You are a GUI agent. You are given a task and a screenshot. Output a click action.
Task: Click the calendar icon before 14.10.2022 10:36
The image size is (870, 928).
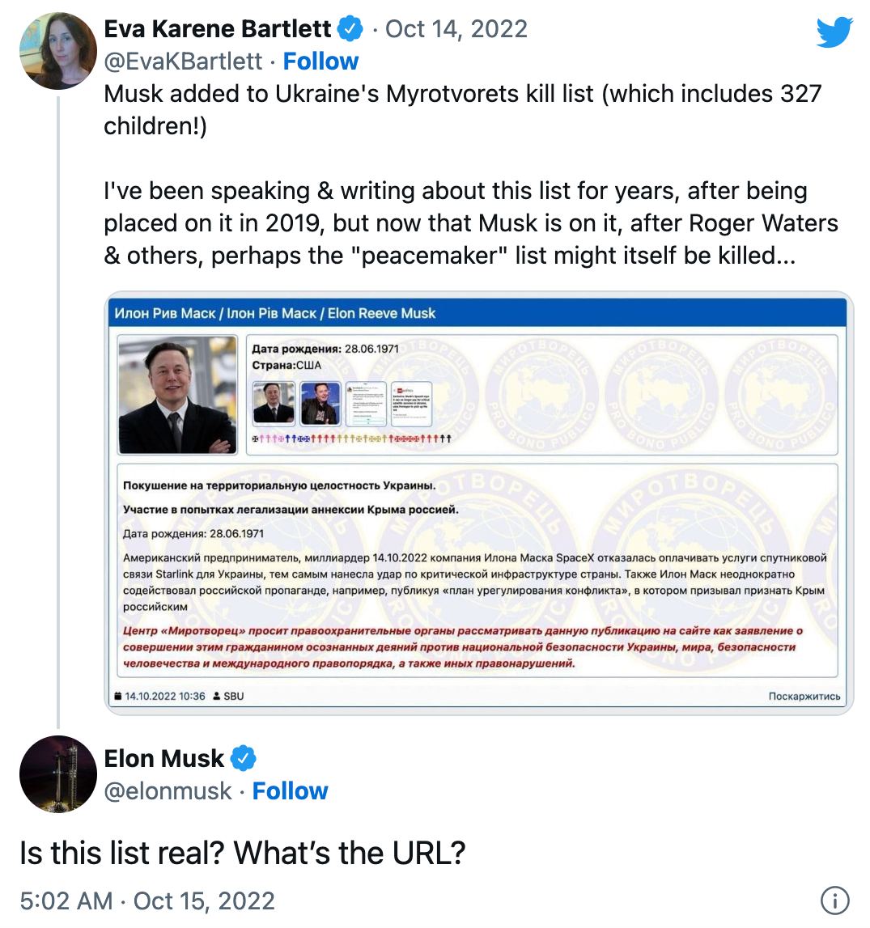point(118,696)
